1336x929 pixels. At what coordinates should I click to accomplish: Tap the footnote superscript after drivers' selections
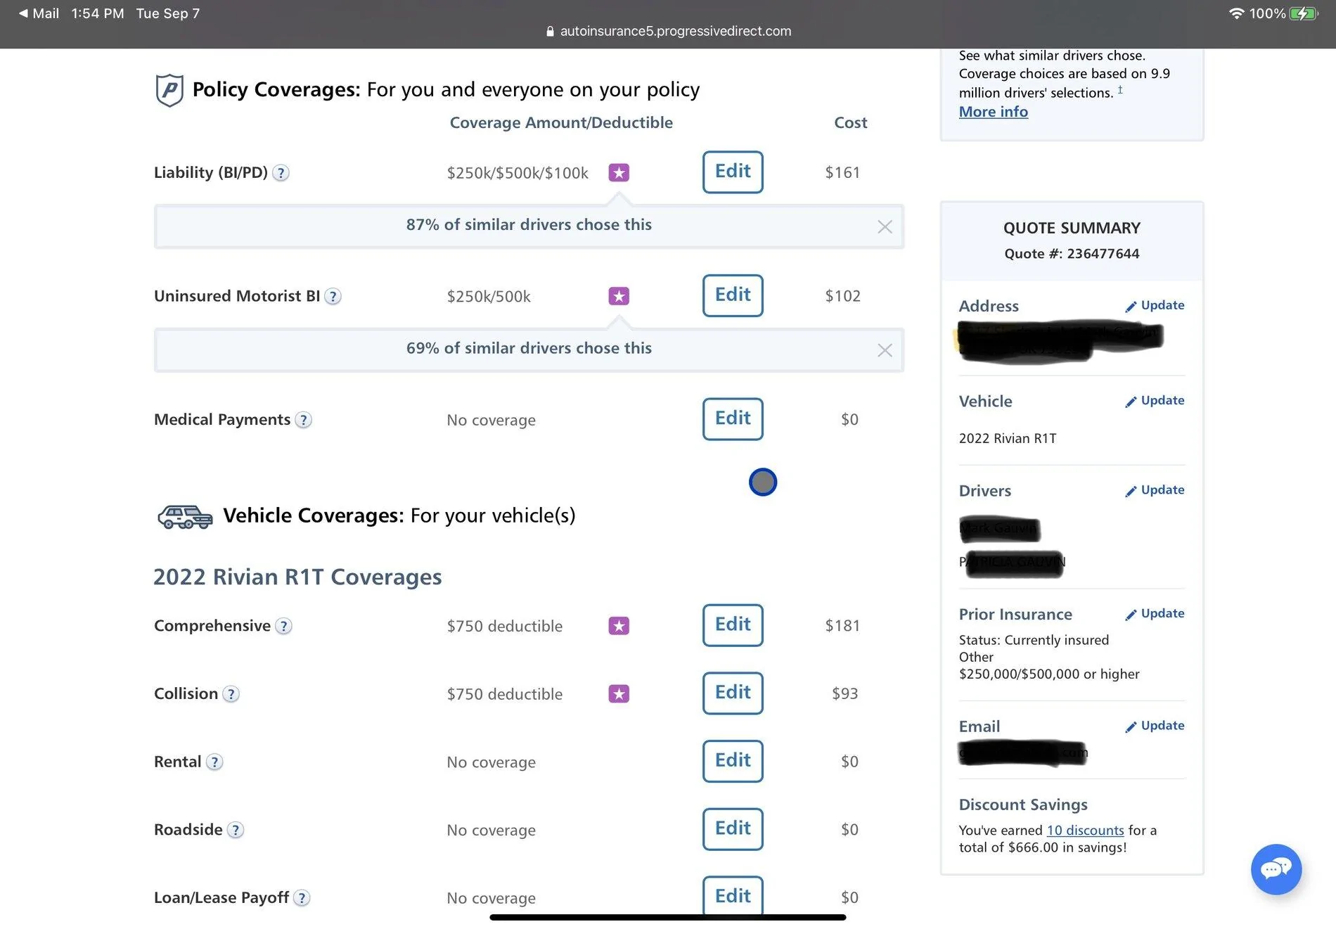[1120, 89]
